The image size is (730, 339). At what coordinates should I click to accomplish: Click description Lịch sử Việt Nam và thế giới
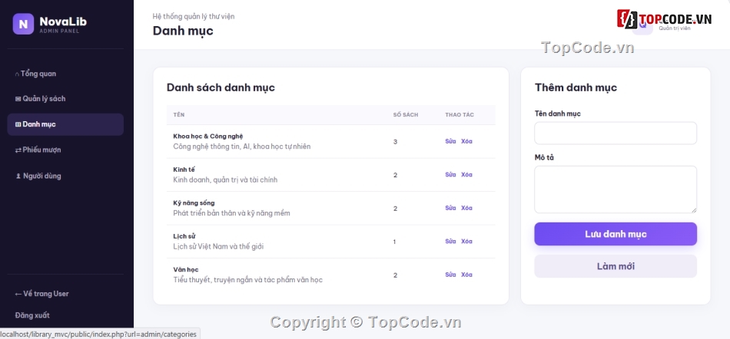click(218, 247)
